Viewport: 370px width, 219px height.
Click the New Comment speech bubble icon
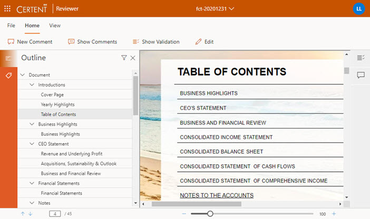coord(11,42)
